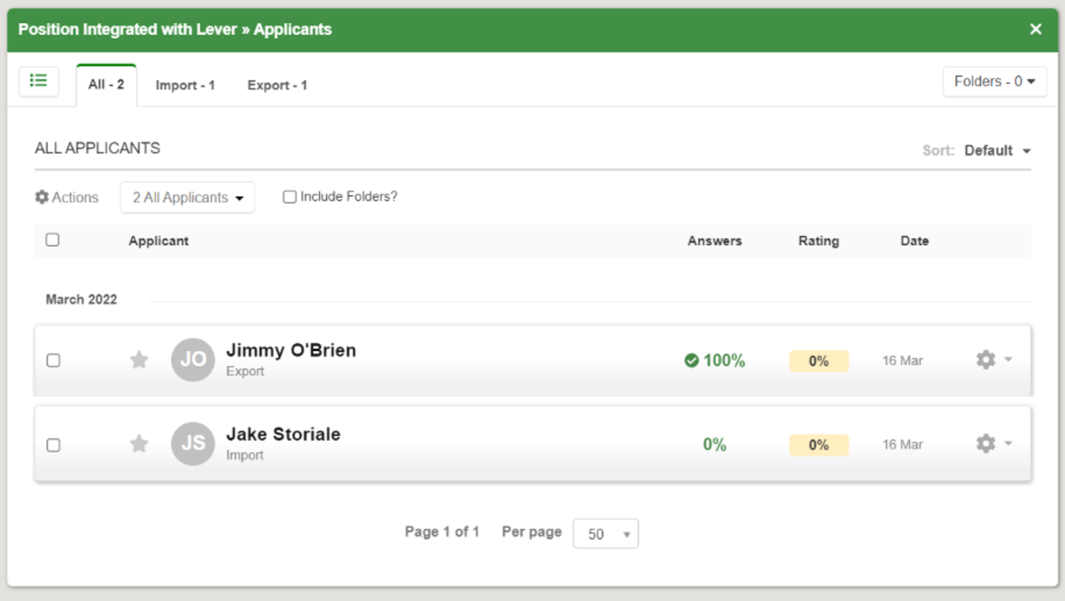Screen dimensions: 1065x601
Task: Star Jake Storiale as favorite
Action: pos(139,443)
